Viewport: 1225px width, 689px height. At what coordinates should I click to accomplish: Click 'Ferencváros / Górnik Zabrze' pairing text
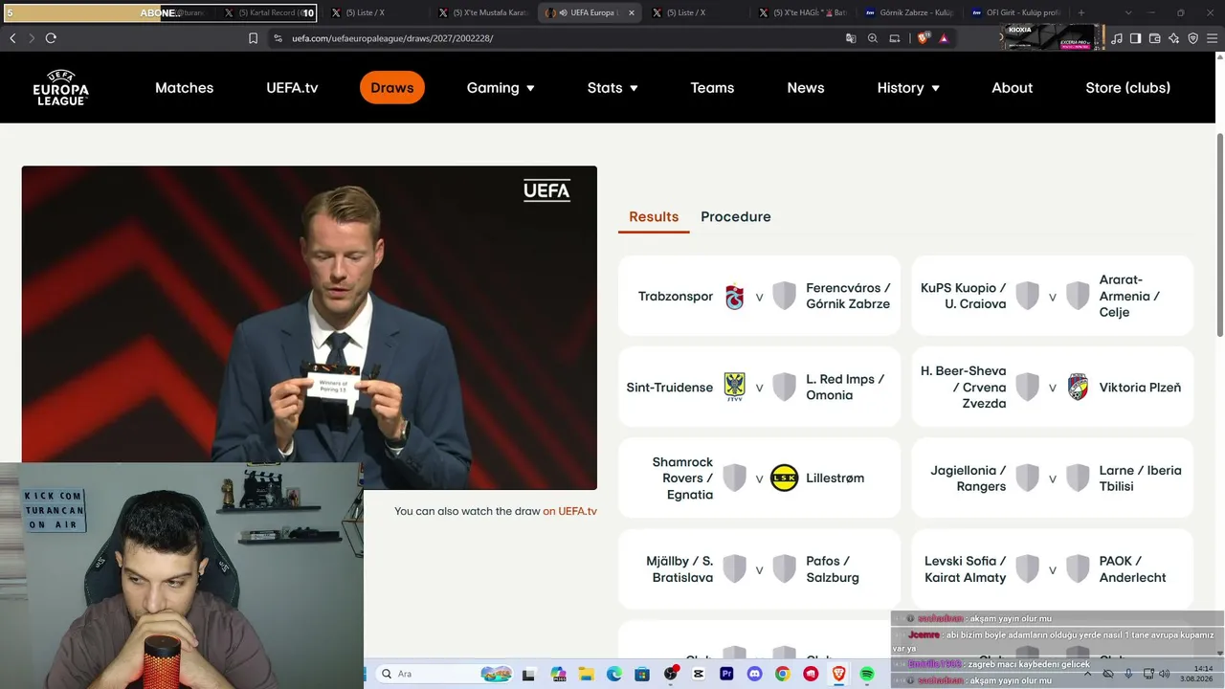(x=848, y=296)
